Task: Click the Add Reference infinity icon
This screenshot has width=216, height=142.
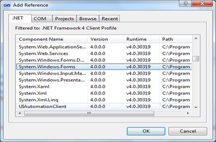Action: pos(7,5)
